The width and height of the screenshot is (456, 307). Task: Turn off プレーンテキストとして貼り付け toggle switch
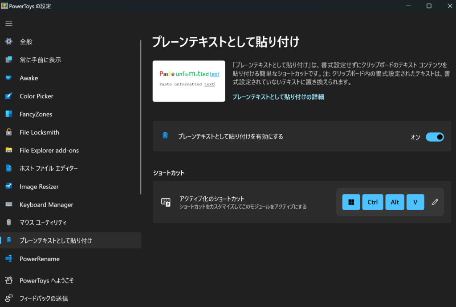[x=435, y=137]
